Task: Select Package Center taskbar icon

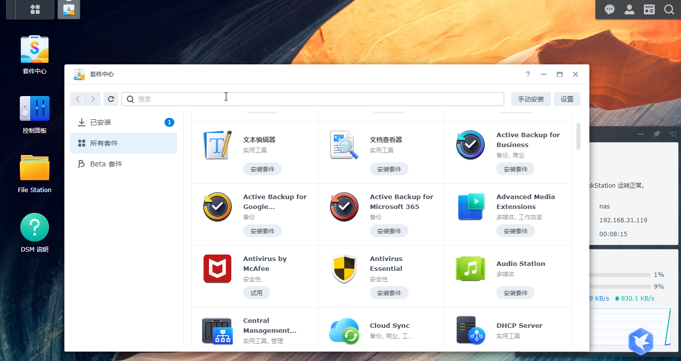Action: [69, 9]
